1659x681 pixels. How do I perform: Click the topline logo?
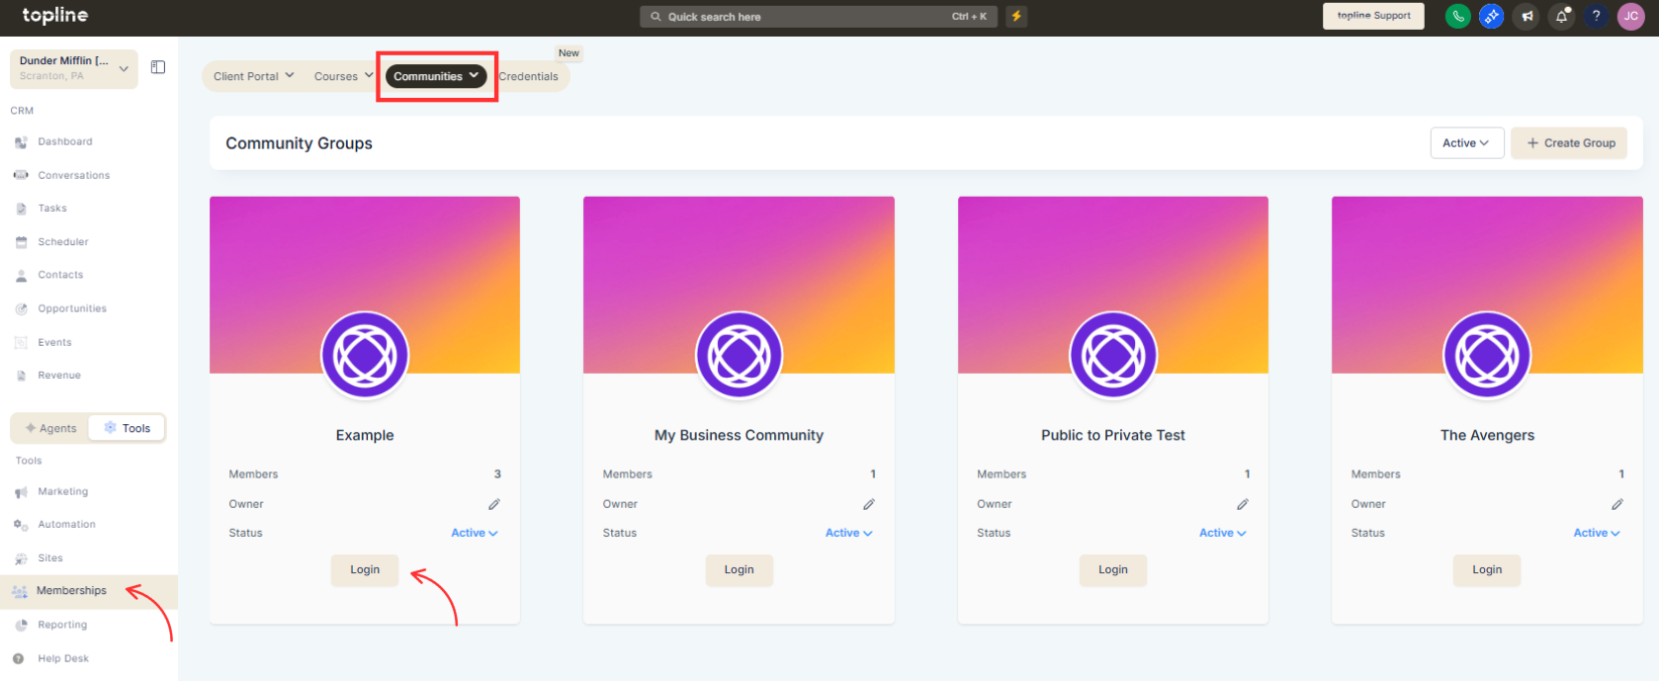pos(55,15)
